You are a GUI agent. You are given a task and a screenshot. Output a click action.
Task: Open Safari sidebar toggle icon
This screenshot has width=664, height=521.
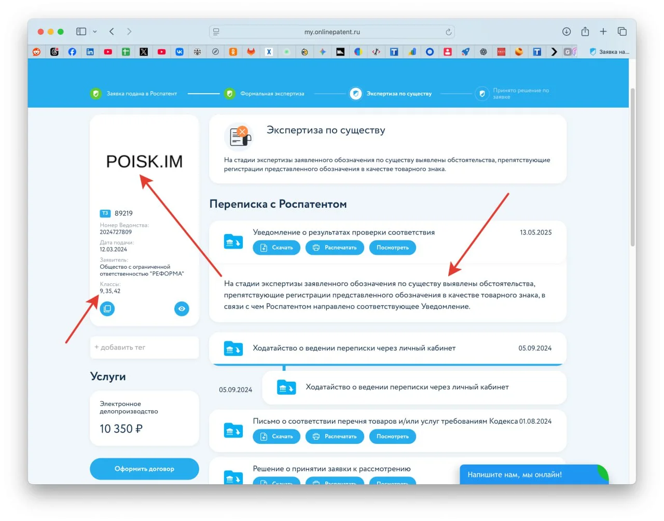81,32
